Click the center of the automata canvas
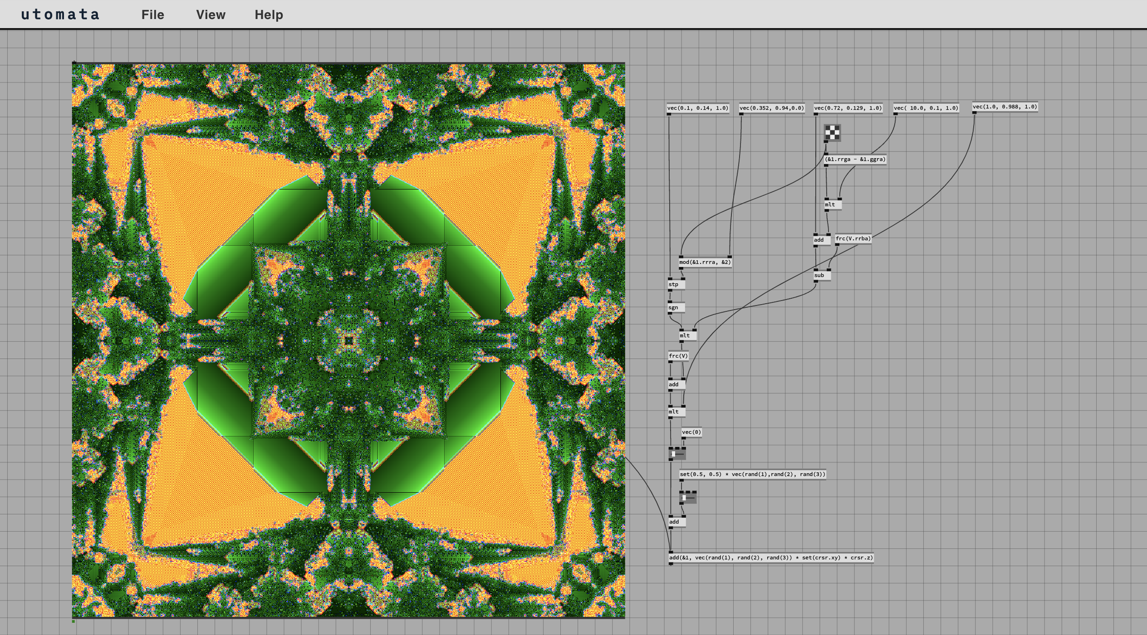Image resolution: width=1147 pixels, height=635 pixels. pyautogui.click(x=348, y=340)
